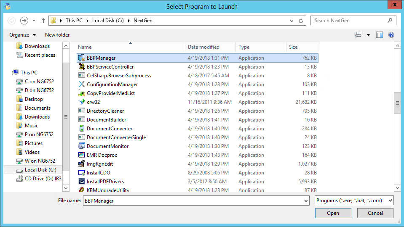Click the NextGen breadcrumb segment

(x=143, y=20)
